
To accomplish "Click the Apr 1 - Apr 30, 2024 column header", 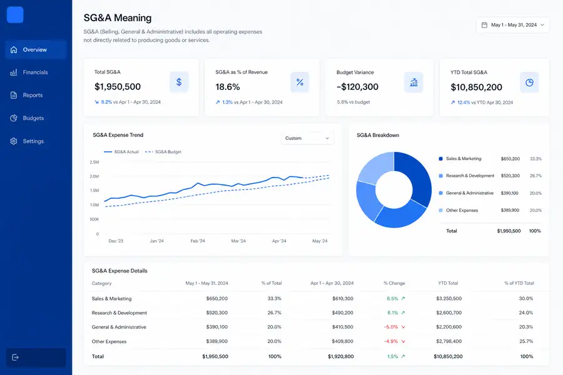I will (x=332, y=283).
